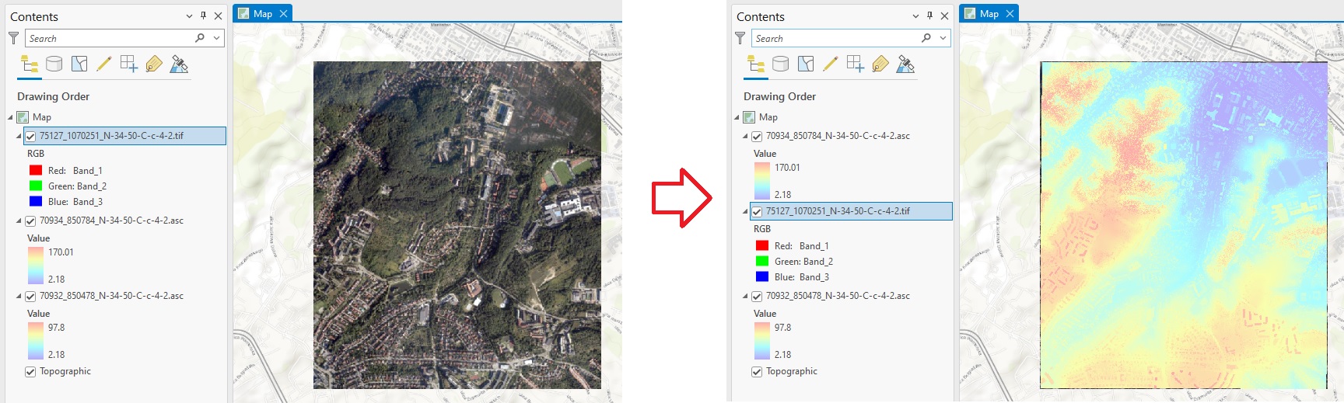Toggle visibility of 70932_850478 layer in left pane
The width and height of the screenshot is (1344, 403).
(x=30, y=297)
